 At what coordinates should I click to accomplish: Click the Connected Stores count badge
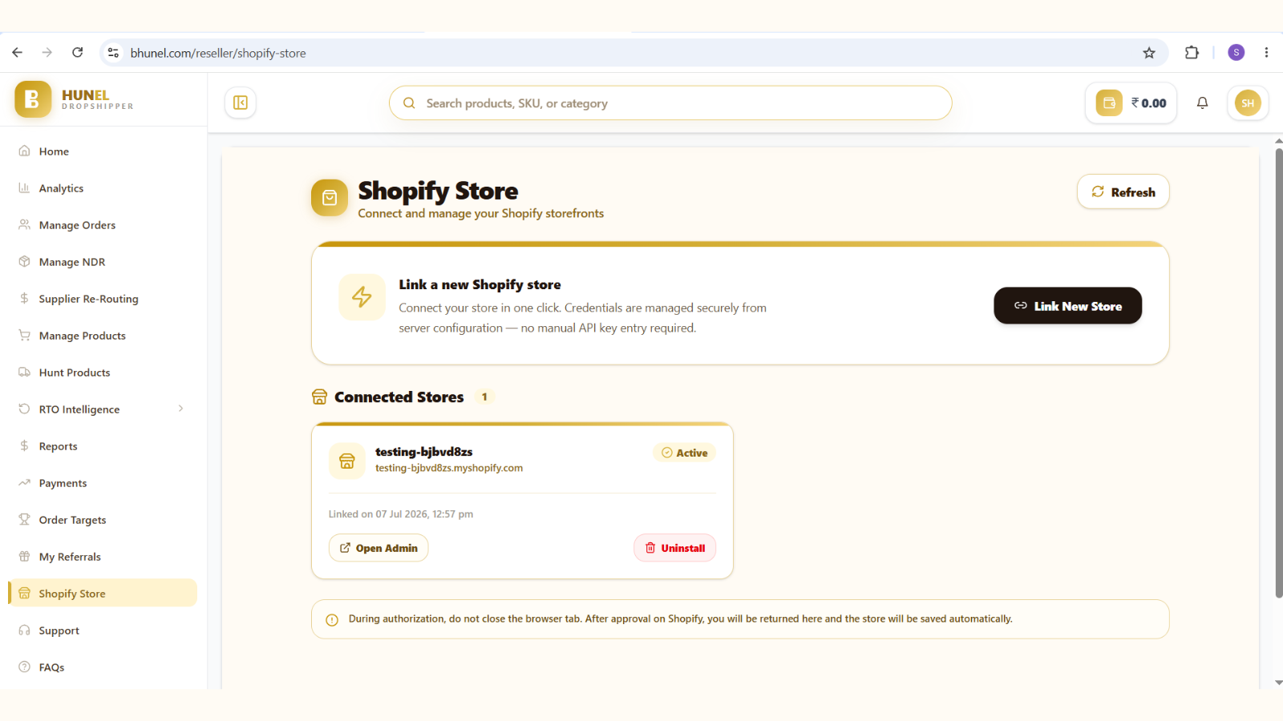[x=484, y=397]
